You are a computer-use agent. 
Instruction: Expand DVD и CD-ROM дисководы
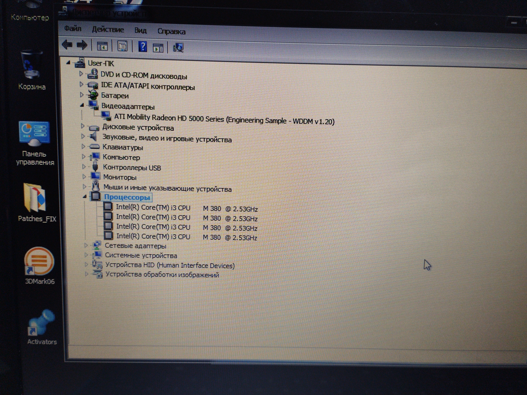[x=81, y=74]
